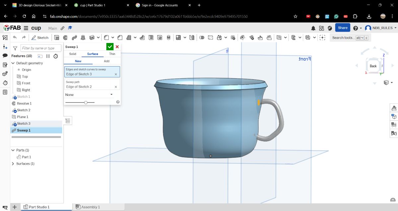Click the suppress (pause) icon above the feature tree

point(48,56)
